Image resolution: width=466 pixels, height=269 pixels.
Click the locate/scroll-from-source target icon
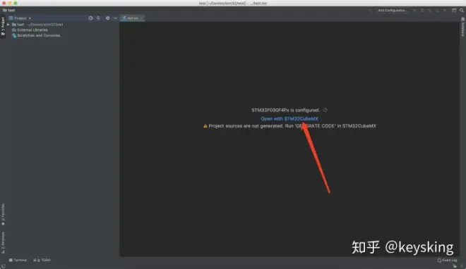(90, 18)
